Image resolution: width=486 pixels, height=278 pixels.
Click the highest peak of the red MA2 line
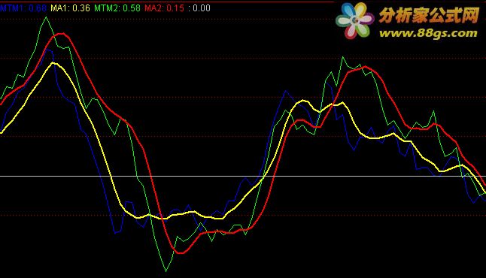coord(62,33)
